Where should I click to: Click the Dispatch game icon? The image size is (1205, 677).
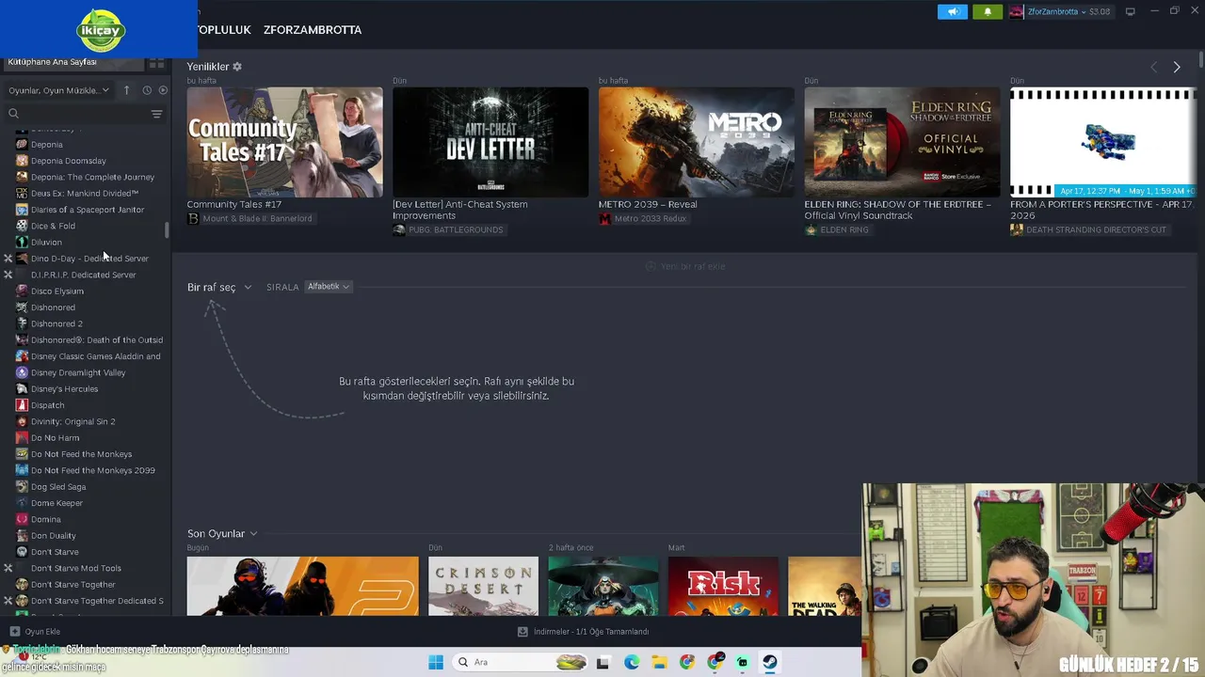[x=22, y=405]
